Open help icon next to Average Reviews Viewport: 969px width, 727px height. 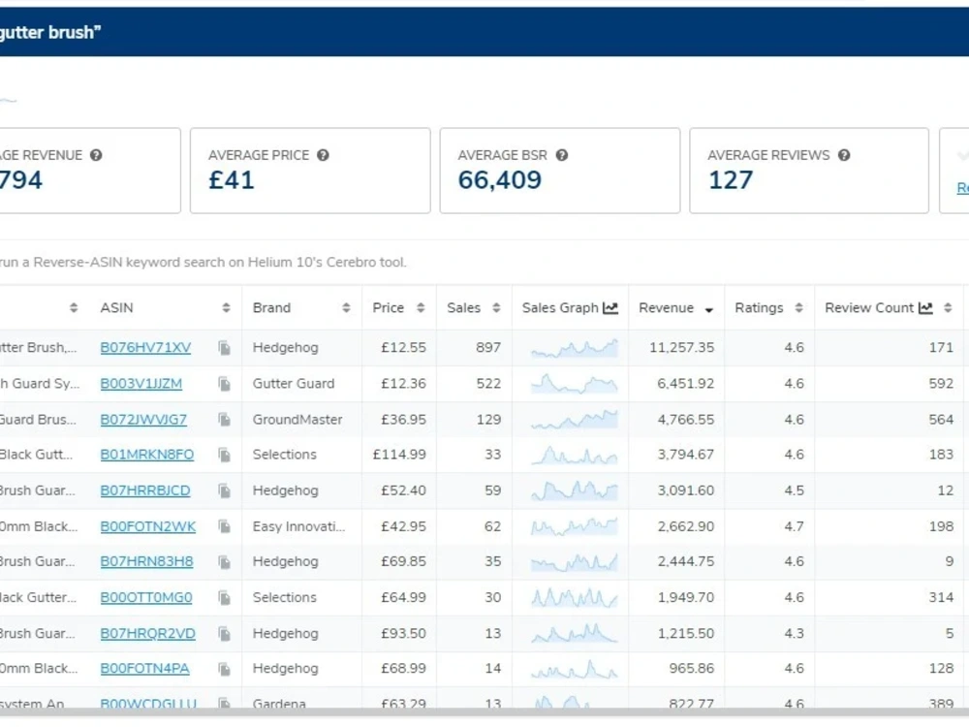(844, 155)
